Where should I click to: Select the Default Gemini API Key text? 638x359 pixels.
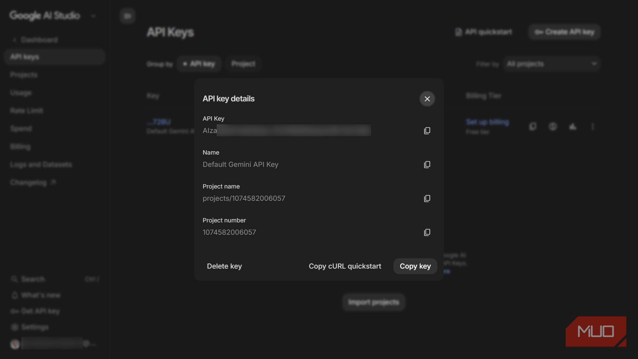[241, 165]
